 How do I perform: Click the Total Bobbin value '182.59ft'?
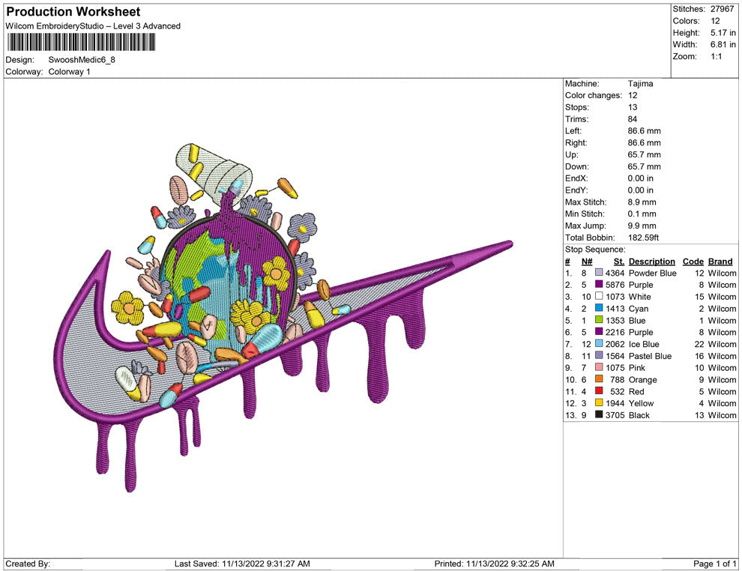[x=643, y=238]
